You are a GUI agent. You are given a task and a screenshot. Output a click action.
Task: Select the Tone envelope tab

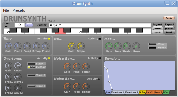(108, 92)
